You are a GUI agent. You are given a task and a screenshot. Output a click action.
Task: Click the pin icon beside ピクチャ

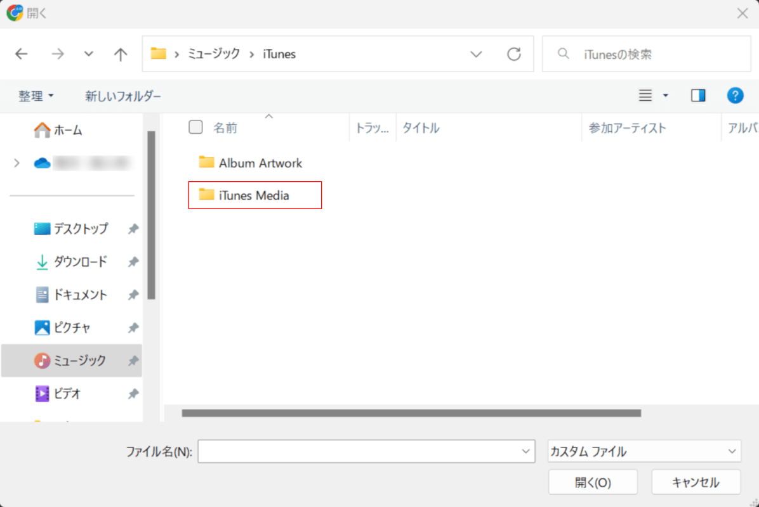coord(133,328)
